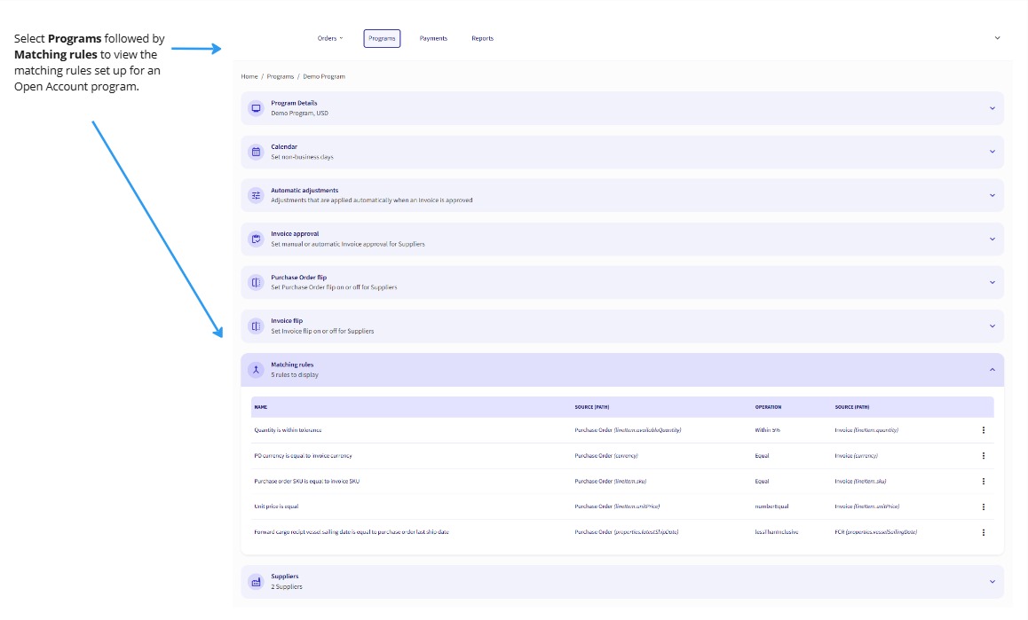Viewport: 1028px width, 620px height.
Task: Click the Suppliers section title
Action: (285, 576)
